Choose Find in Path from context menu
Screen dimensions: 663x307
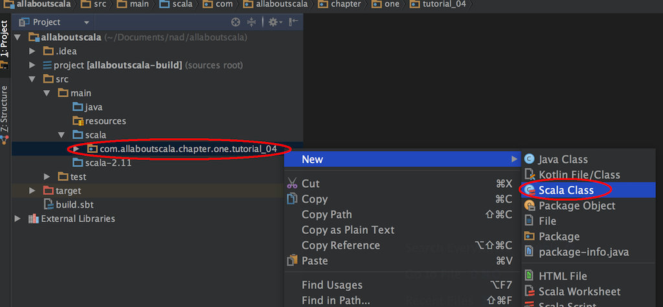click(402, 301)
